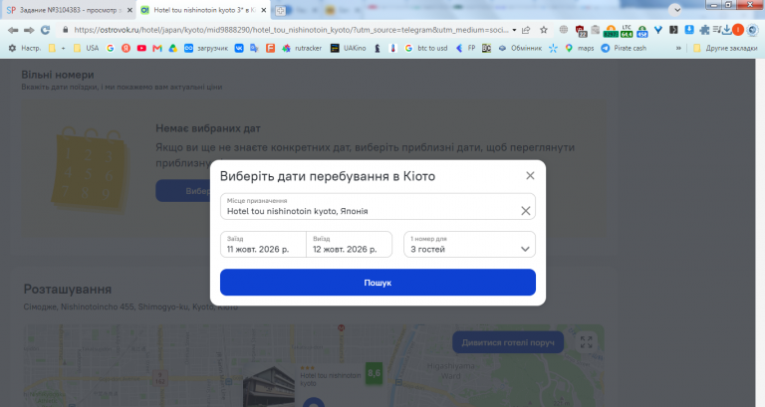Open the Виїзд check-out date picker

(349, 244)
